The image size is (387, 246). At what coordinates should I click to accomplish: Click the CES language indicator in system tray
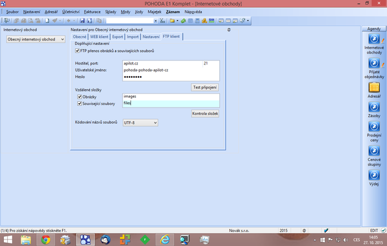pyautogui.click(x=357, y=240)
